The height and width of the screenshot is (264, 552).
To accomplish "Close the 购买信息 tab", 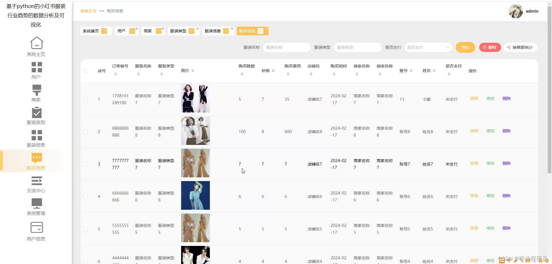I will pos(267,28).
